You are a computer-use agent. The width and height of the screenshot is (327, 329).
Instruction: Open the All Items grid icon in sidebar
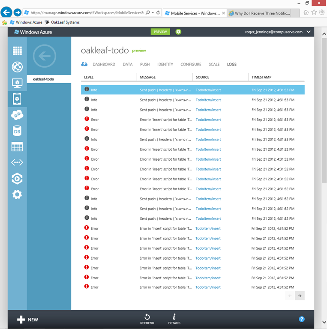(17, 51)
